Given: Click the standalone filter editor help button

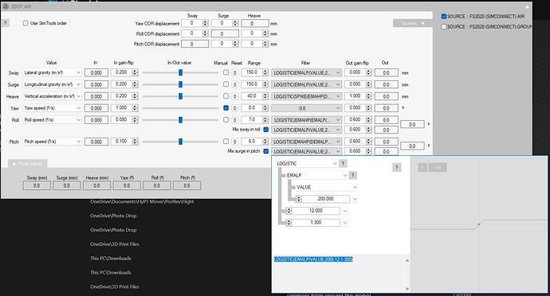Looking at the screenshot, I should pyautogui.click(x=396, y=167).
